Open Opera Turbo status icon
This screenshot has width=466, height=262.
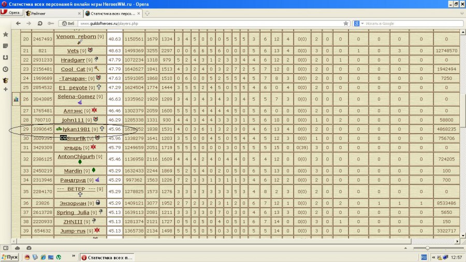(x=29, y=248)
